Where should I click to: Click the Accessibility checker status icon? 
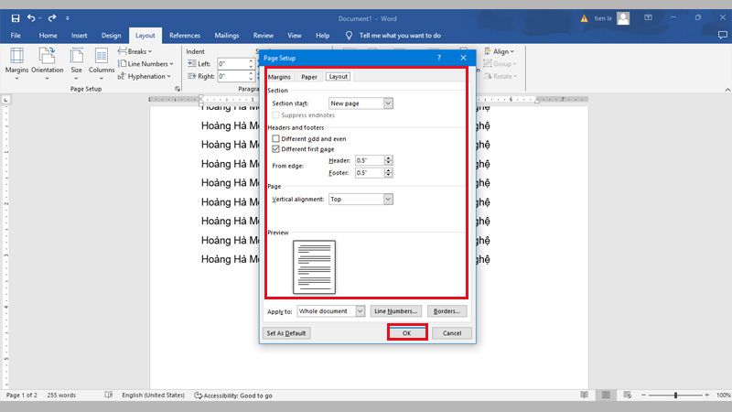point(199,395)
